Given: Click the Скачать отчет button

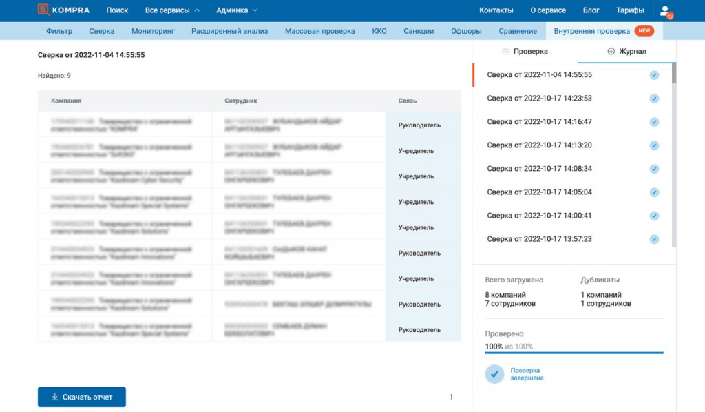Looking at the screenshot, I should point(81,397).
